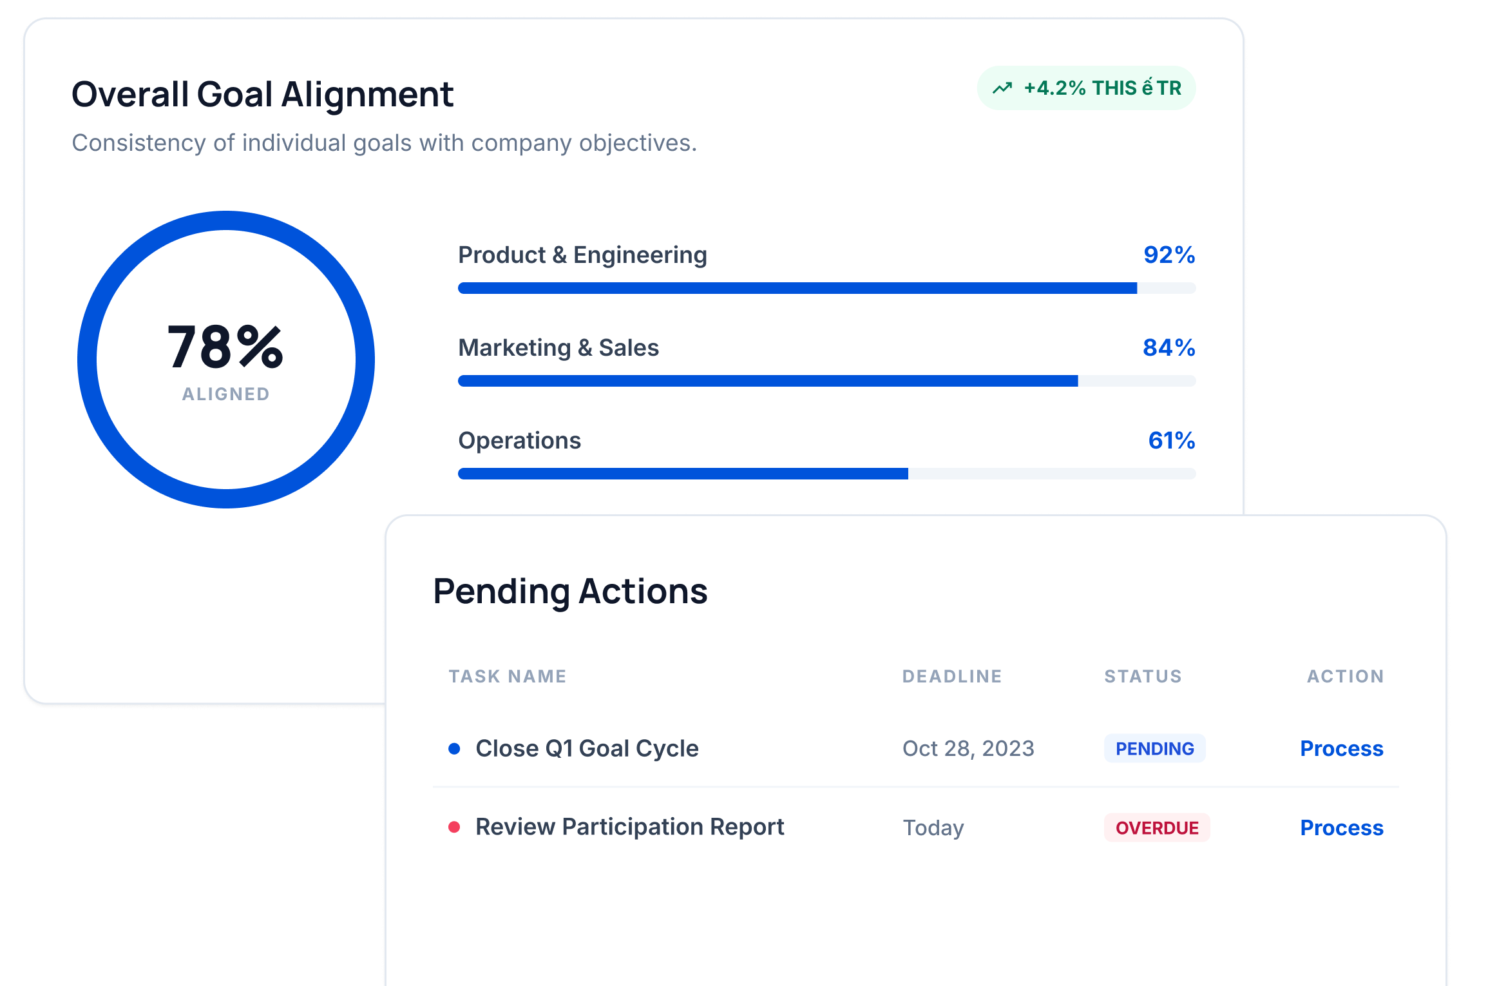Click Process for Close Q1 Goal Cycle
Image resolution: width=1488 pixels, height=986 pixels.
[1341, 748]
